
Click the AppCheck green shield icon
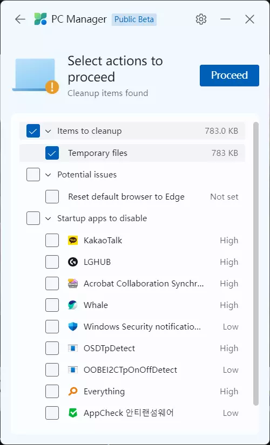(73, 413)
